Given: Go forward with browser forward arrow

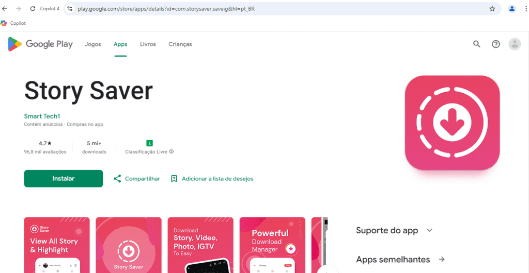Looking at the screenshot, I should pos(18,9).
